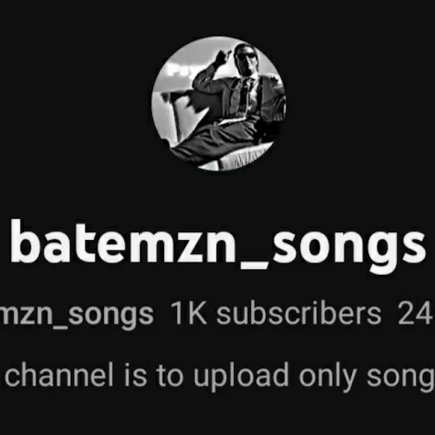Tap the circular black-and-white avatar
The width and height of the screenshot is (435, 435).
coord(218,103)
